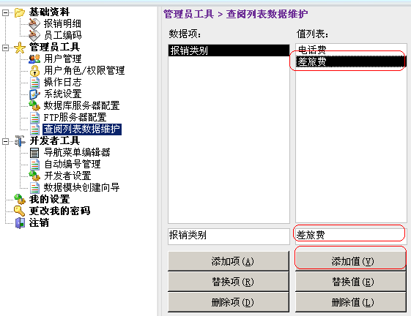Image resolution: width=411 pixels, height=316 pixels.
Task: Click the value input field containing 差旅费
Action: (351, 235)
